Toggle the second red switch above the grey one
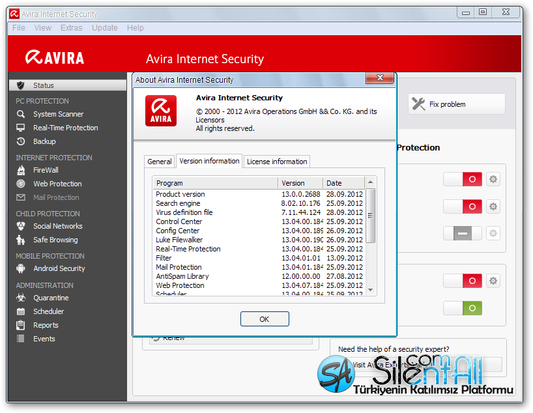This screenshot has width=533, height=413. [463, 206]
